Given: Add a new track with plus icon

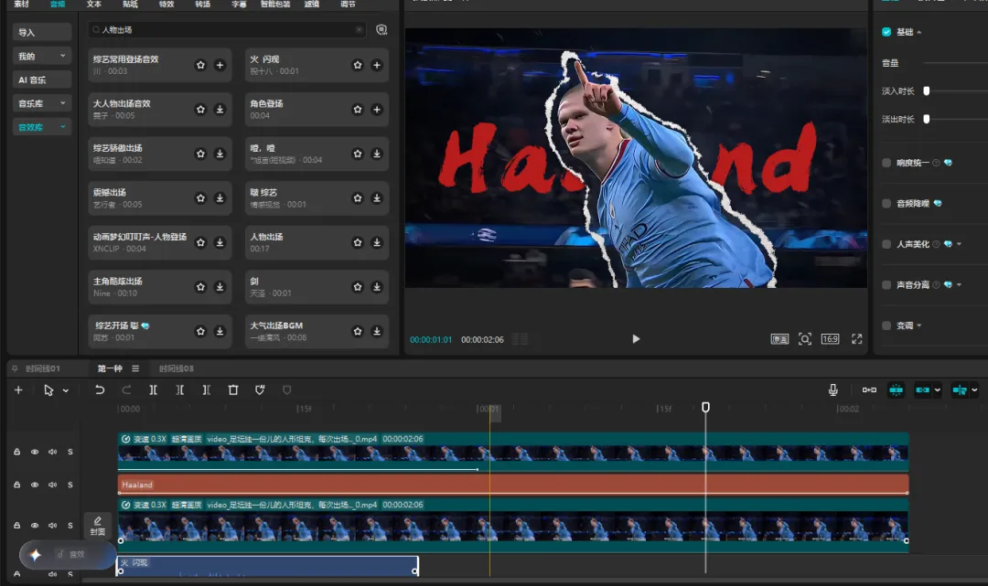Looking at the screenshot, I should click(x=18, y=390).
